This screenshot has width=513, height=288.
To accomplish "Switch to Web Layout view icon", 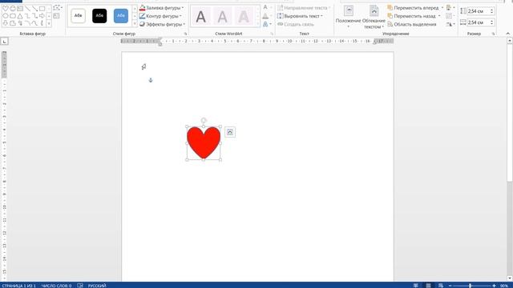I will coord(441,286).
